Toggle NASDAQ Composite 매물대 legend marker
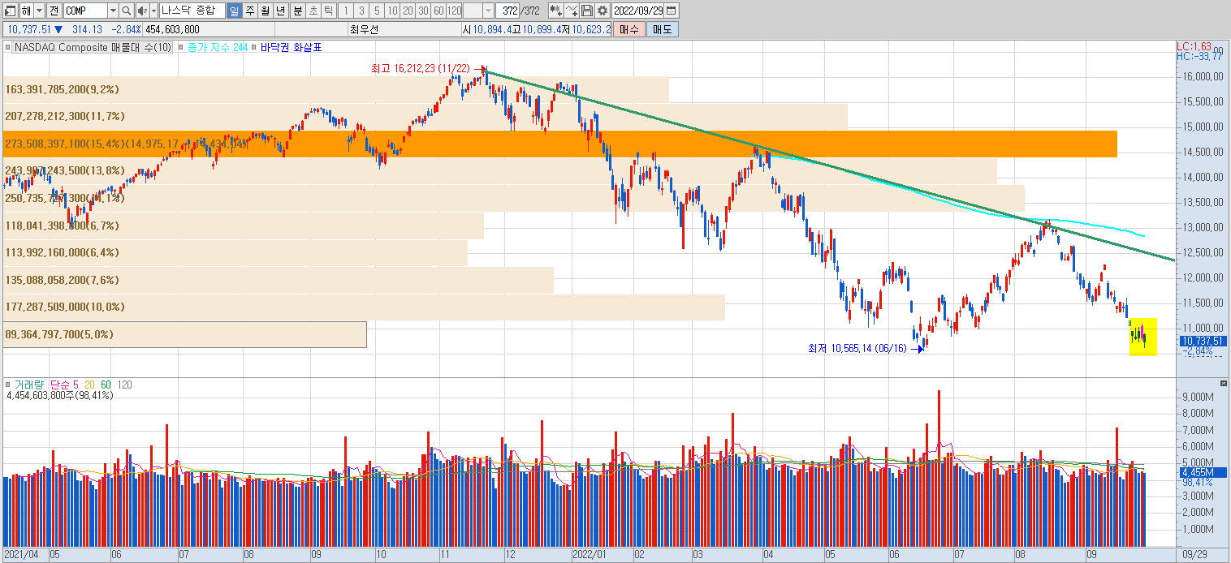 pos(8,48)
